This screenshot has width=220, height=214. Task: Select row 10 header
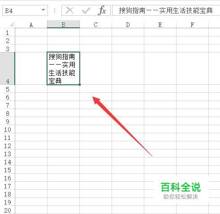(x=8, y=129)
